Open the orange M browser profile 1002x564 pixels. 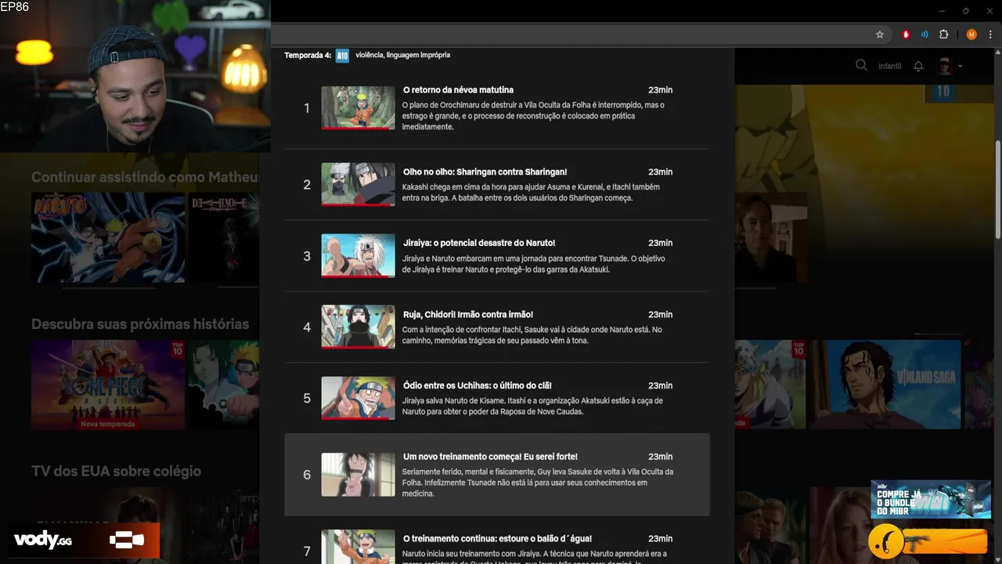(x=971, y=34)
